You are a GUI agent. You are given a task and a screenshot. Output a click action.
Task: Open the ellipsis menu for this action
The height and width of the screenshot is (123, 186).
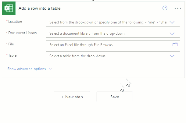click(x=178, y=8)
